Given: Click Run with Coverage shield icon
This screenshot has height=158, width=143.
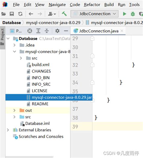Looking at the screenshot, I should point(141,14).
